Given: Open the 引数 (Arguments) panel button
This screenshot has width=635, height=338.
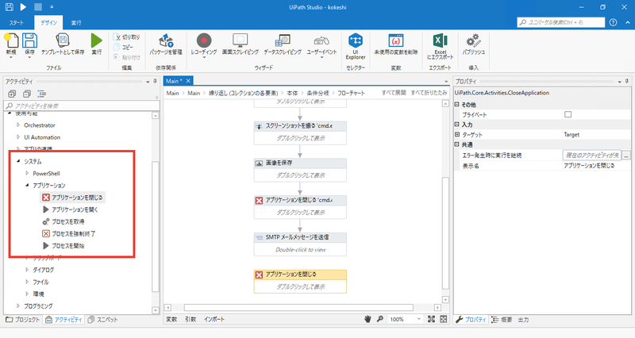Looking at the screenshot, I should (x=190, y=320).
